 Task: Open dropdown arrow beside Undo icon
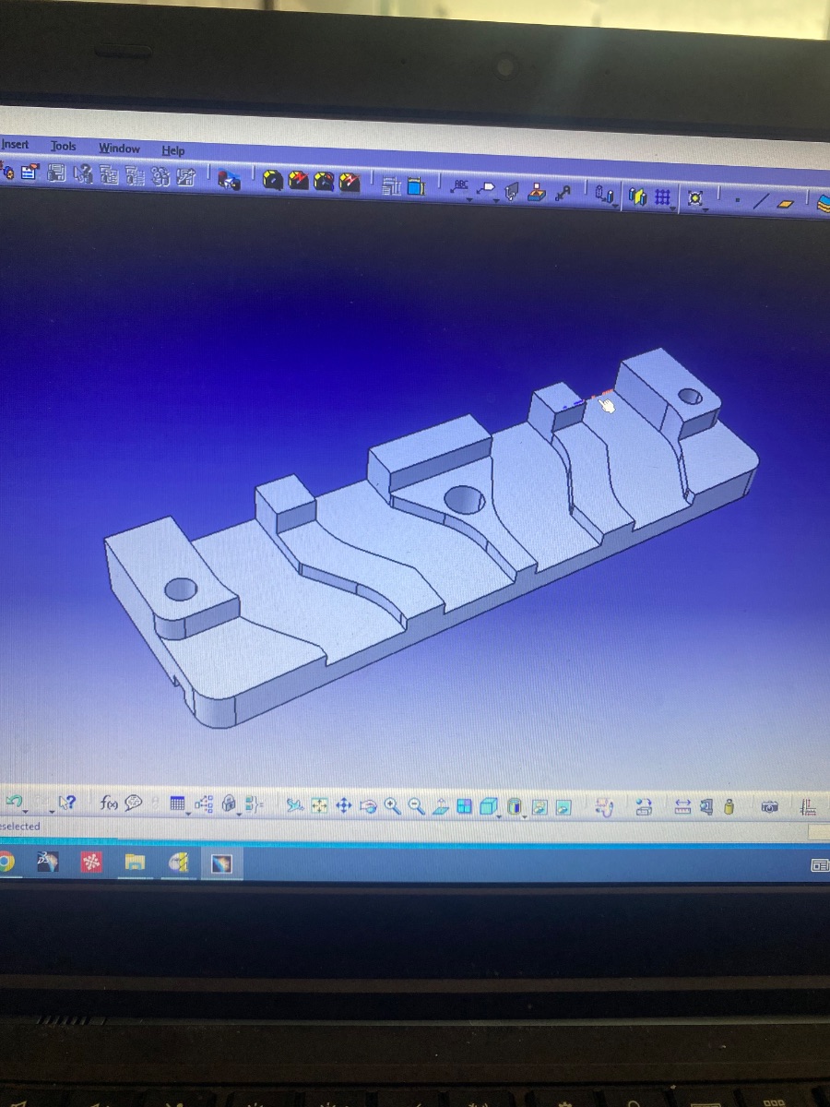click(x=25, y=812)
